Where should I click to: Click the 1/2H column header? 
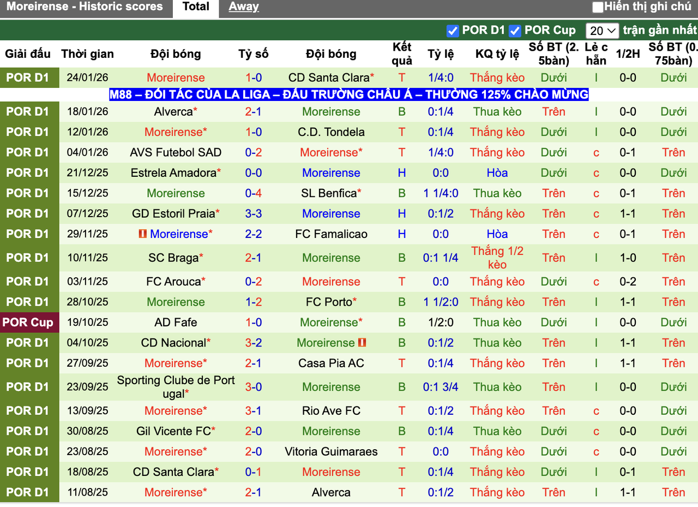click(x=628, y=53)
